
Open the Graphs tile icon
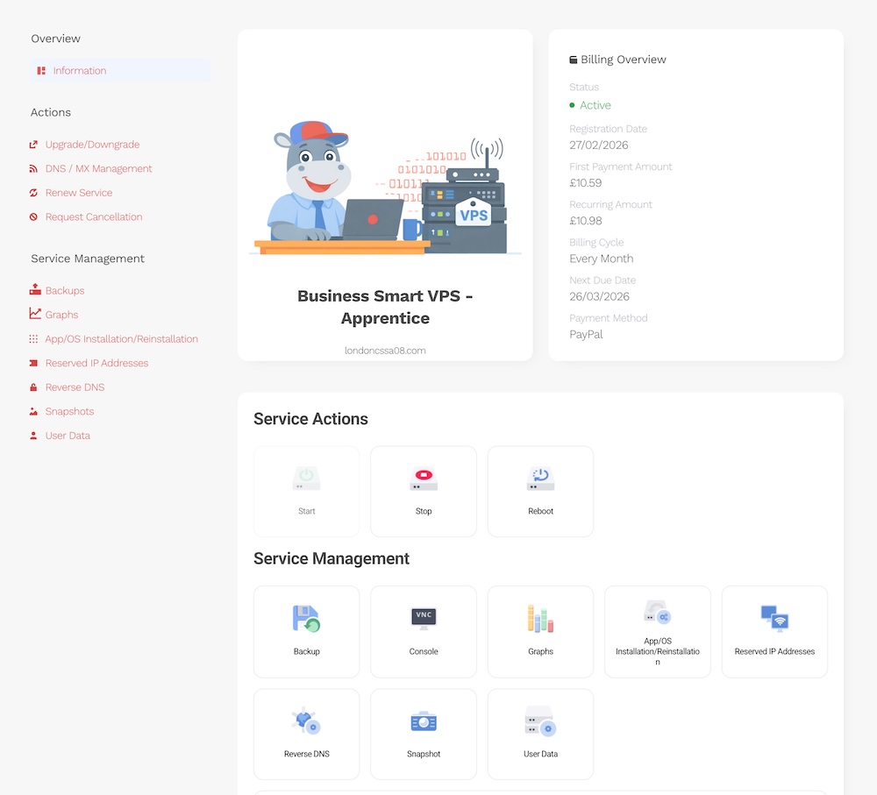(x=540, y=619)
